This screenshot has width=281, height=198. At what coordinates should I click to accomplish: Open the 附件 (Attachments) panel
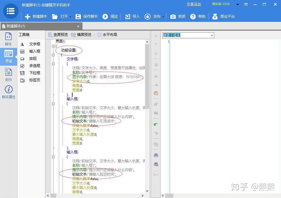8,75
